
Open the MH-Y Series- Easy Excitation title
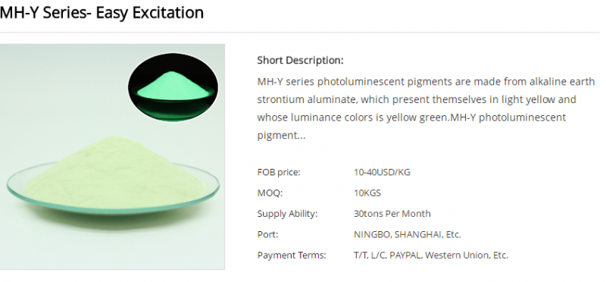tap(102, 12)
